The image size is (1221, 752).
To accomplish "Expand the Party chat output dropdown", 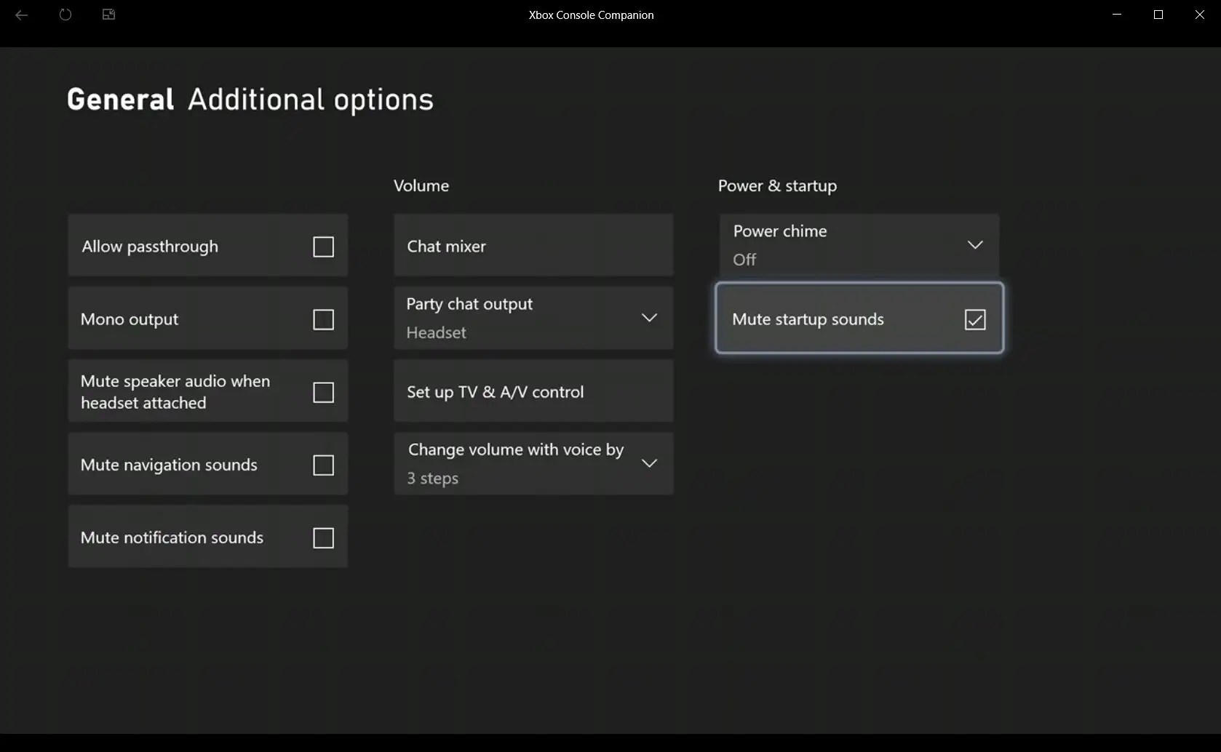I will (648, 318).
